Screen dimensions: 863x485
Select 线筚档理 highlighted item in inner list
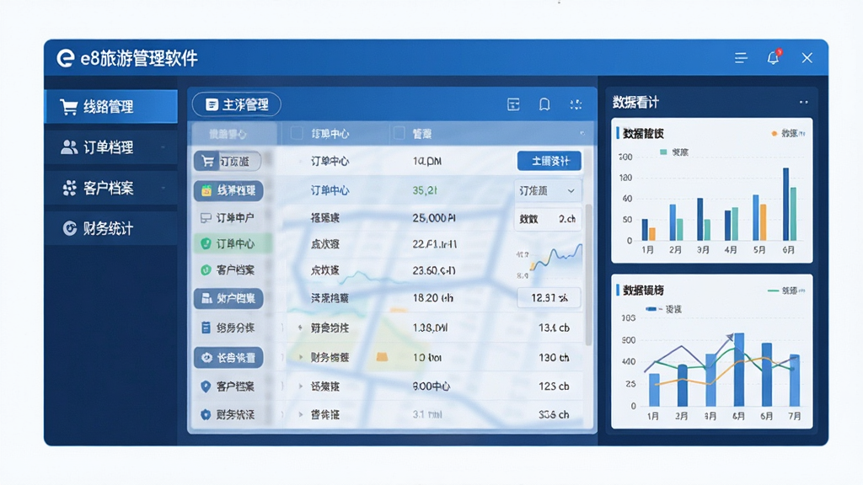tap(228, 191)
